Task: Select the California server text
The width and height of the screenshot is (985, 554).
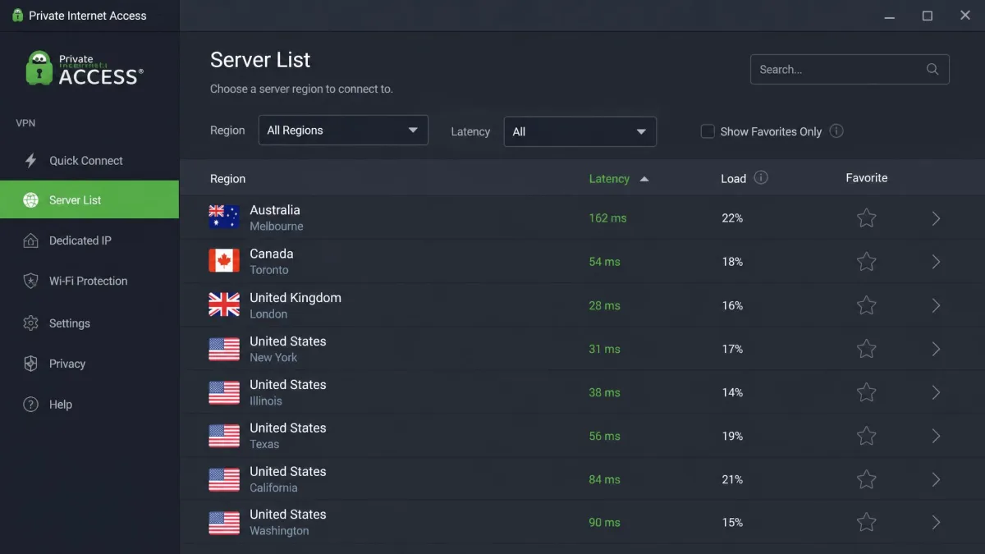Action: click(x=273, y=488)
